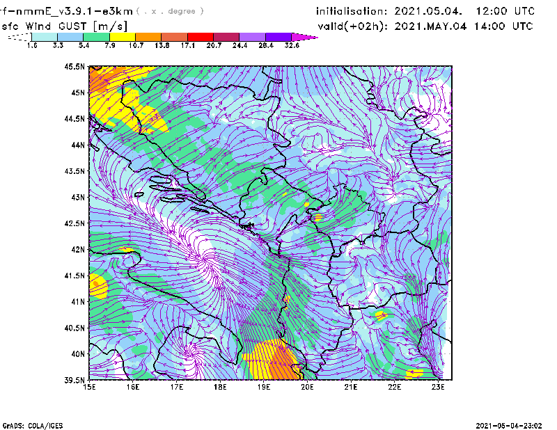Click the '45.5N' latitude label
Screen dimensions: 557x430
(x=74, y=66)
